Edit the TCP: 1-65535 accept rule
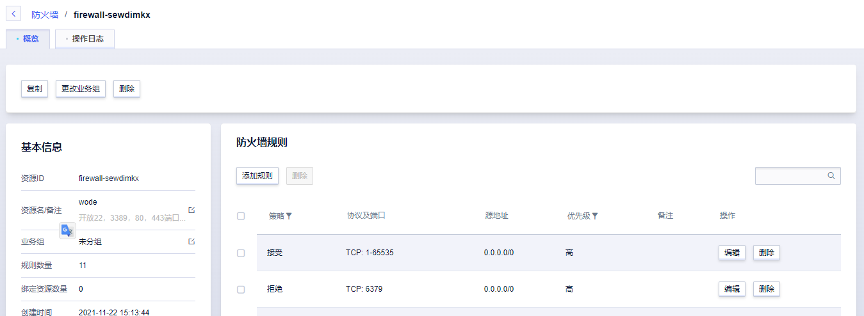 point(731,253)
